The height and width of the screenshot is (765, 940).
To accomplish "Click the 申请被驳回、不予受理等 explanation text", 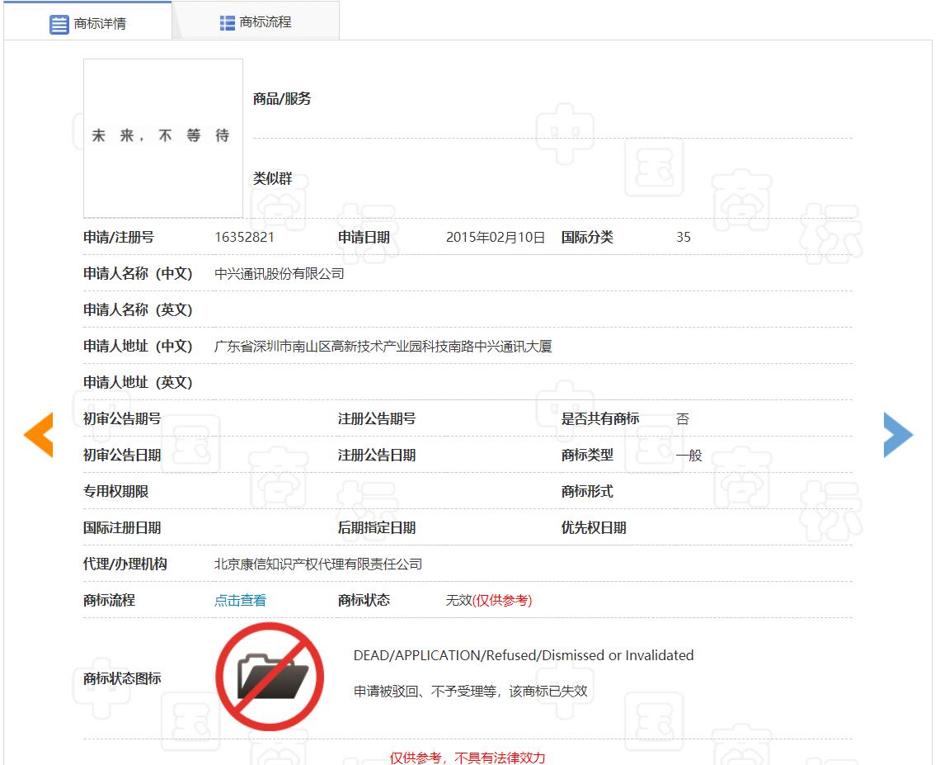I will tap(470, 692).
